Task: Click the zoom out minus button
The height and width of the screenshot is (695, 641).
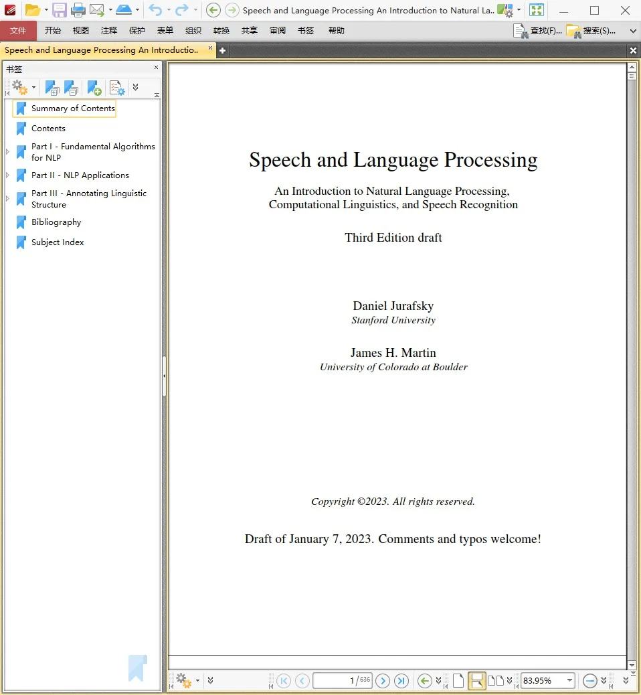Action: pyautogui.click(x=589, y=681)
